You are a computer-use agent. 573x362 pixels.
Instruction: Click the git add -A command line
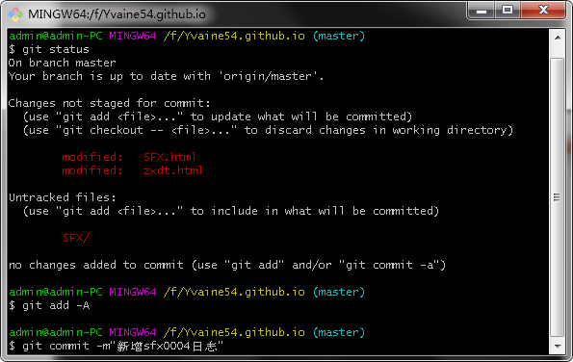[x=49, y=305]
